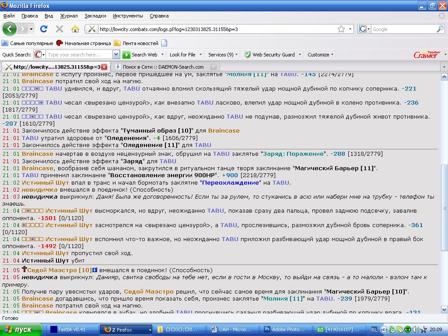This screenshot has height=336, width=448.
Task: Click the site favicon in address bar
Action: pyautogui.click(x=92, y=29)
